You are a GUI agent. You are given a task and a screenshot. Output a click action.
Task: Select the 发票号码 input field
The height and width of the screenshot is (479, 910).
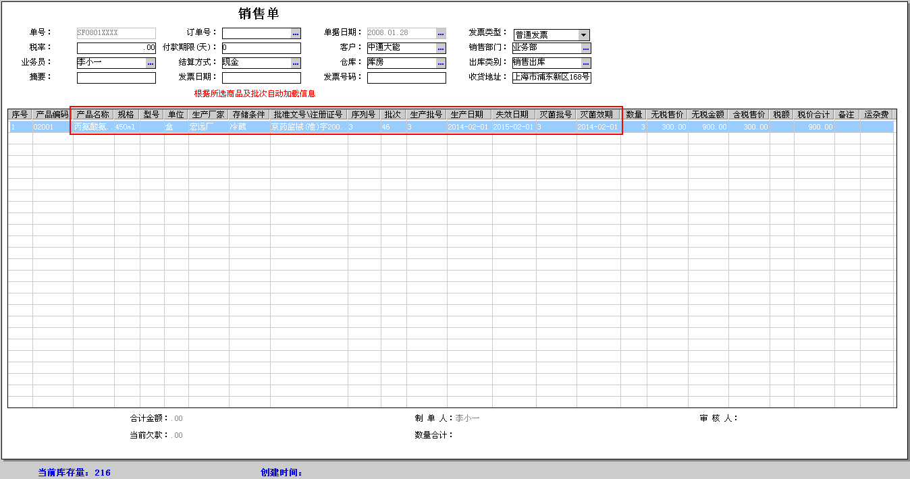[x=406, y=78]
